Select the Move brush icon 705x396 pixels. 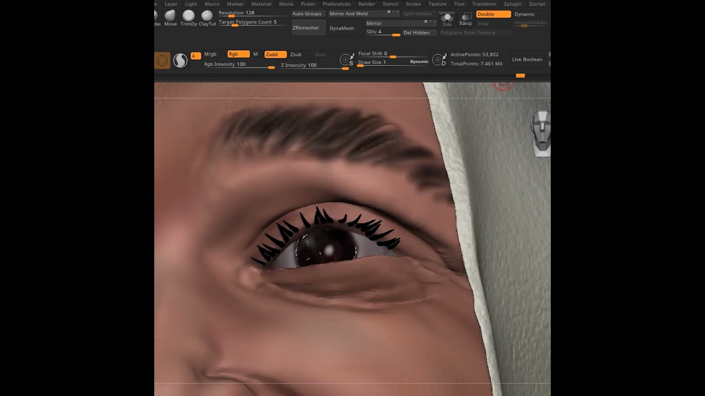171,16
